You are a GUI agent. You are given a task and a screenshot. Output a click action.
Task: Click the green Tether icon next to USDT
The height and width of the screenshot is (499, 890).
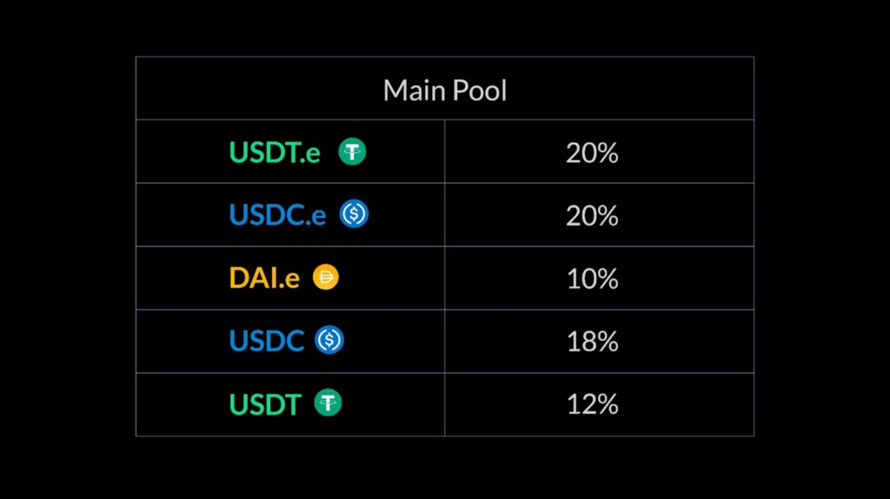(328, 403)
